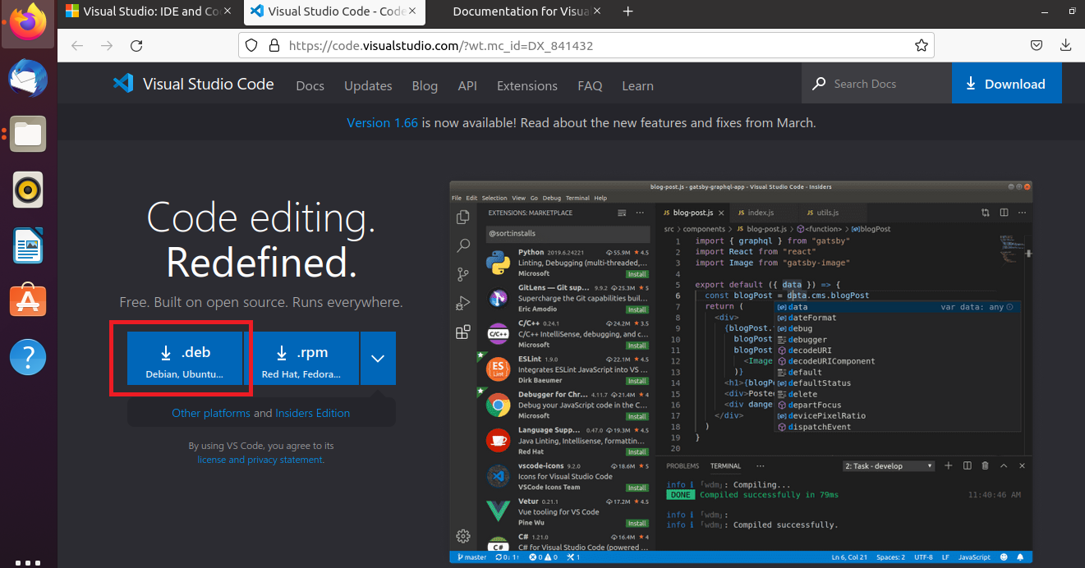
Task: Reload the current page
Action: click(137, 46)
